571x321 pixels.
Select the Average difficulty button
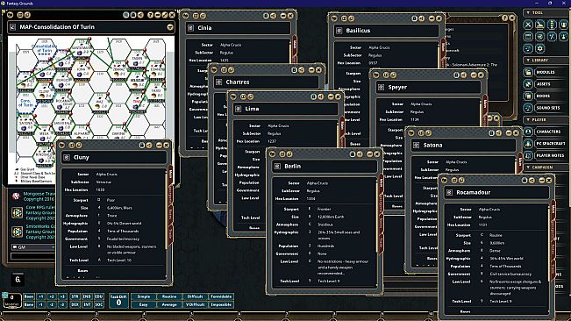[x=169, y=304]
